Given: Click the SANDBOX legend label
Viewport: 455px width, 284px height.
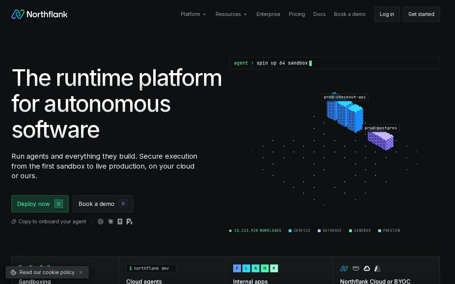Looking at the screenshot, I should point(363,231).
